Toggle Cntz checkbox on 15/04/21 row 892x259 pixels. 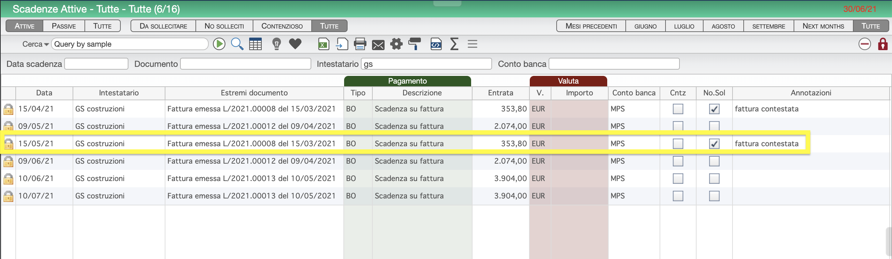[x=678, y=109]
